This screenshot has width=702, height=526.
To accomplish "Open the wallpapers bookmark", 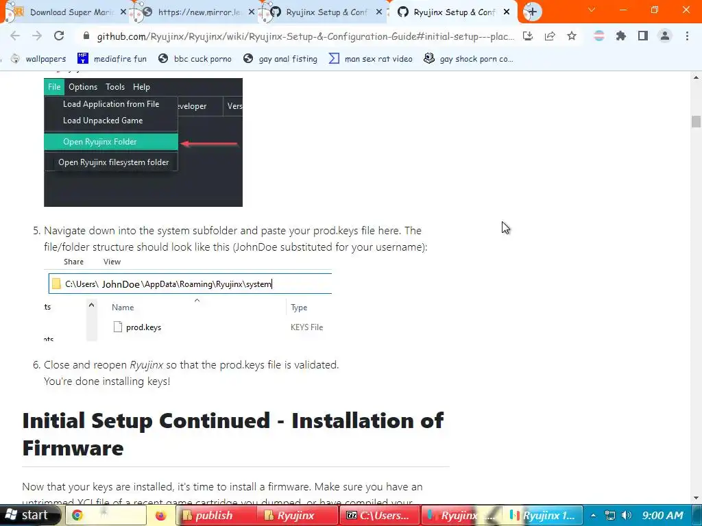I will [38, 59].
